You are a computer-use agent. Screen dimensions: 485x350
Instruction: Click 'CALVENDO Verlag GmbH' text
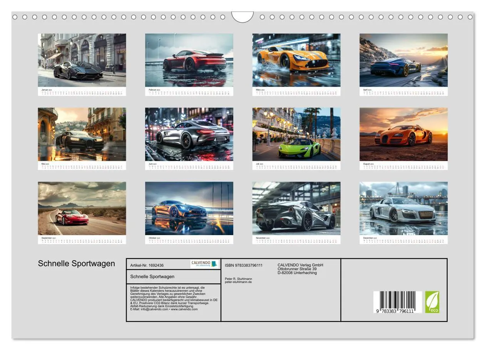click(x=300, y=265)
